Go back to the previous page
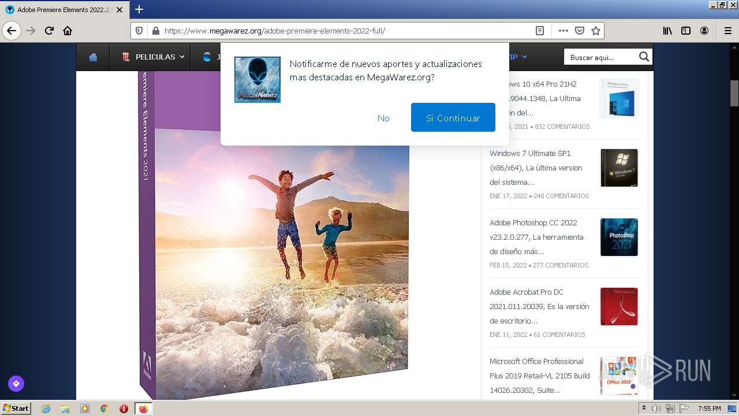Screen dimensions: 739x416 coord(12,31)
